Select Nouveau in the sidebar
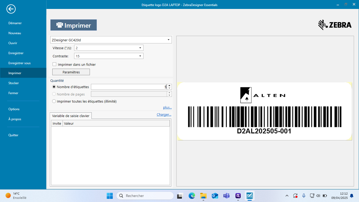 tap(15, 33)
